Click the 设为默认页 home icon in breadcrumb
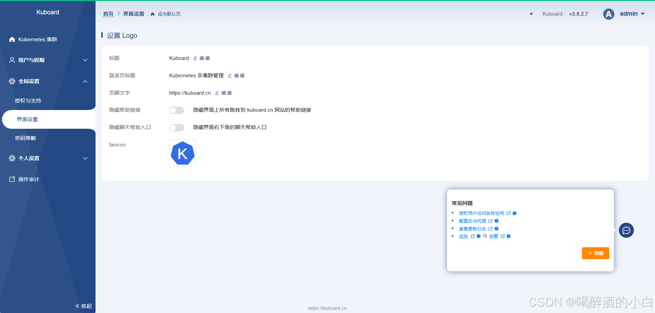This screenshot has height=313, width=655. tap(152, 14)
